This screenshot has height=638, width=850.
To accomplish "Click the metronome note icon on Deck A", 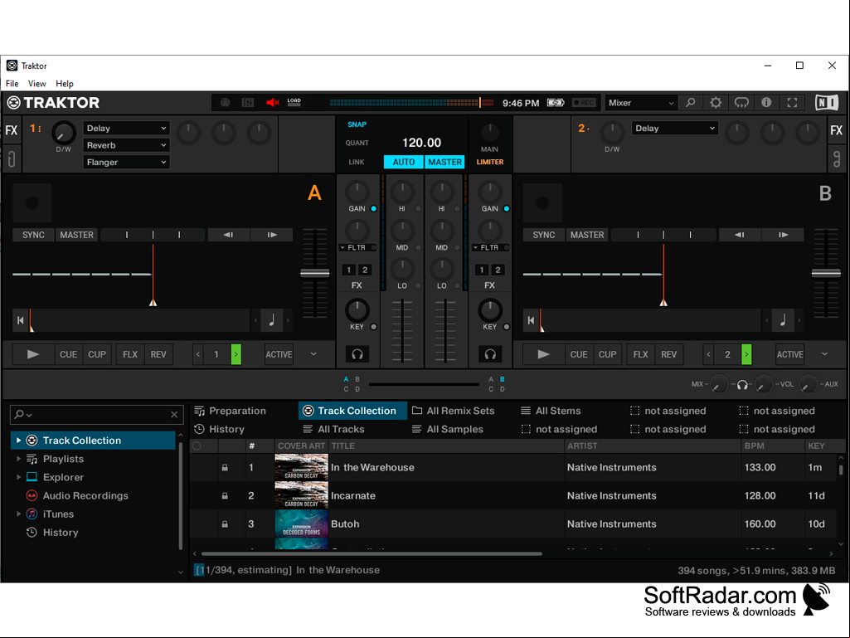I will tap(272, 320).
